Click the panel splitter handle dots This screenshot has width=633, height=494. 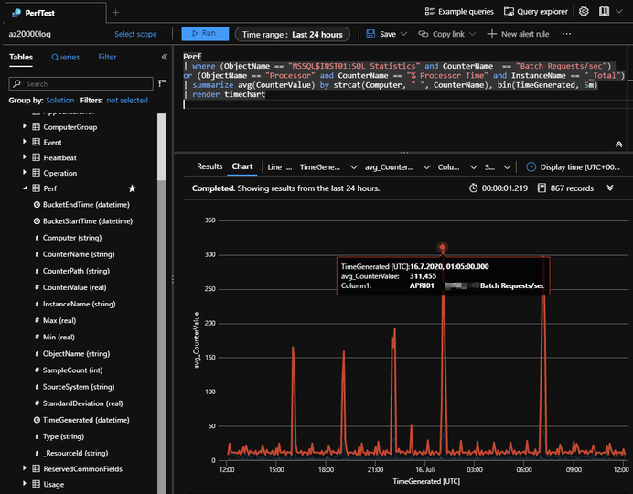403,153
